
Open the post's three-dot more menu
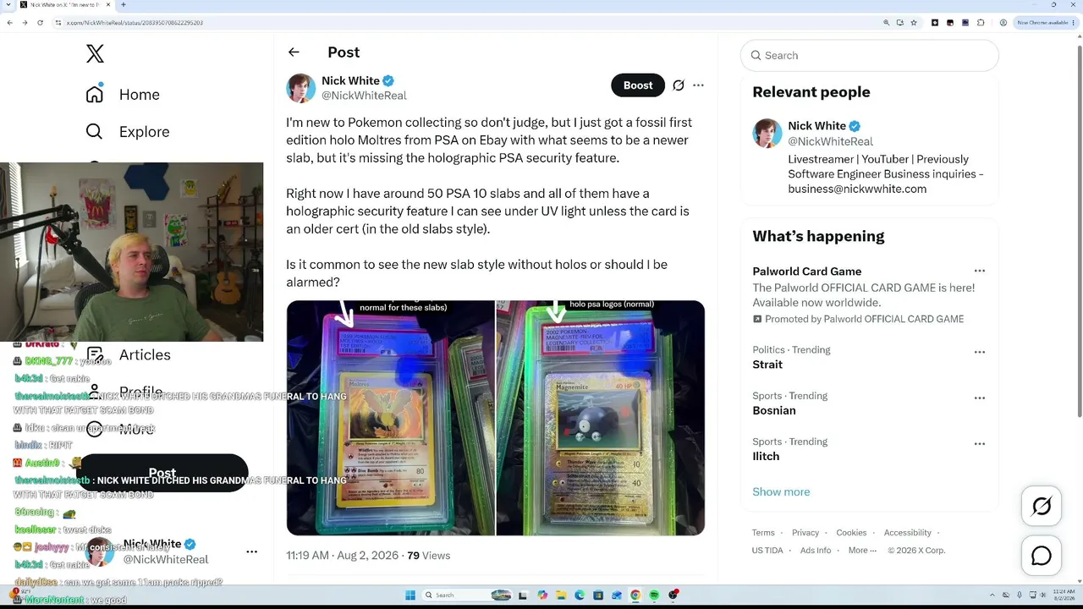(x=698, y=85)
